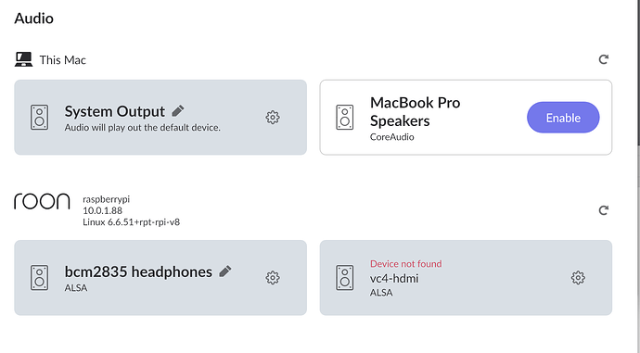Enable MacBook Pro Speakers

[x=563, y=118]
